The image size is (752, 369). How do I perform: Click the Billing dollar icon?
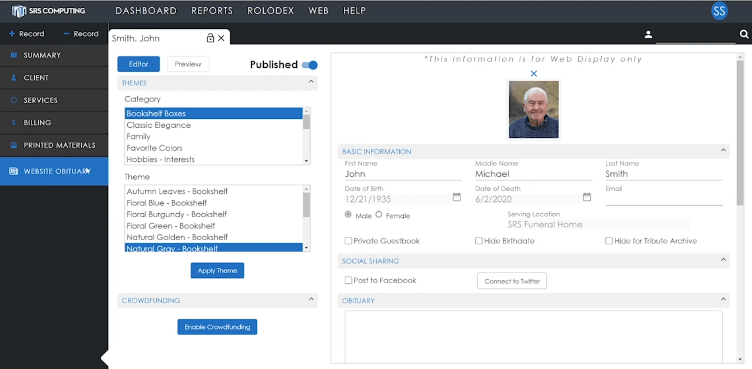[14, 122]
